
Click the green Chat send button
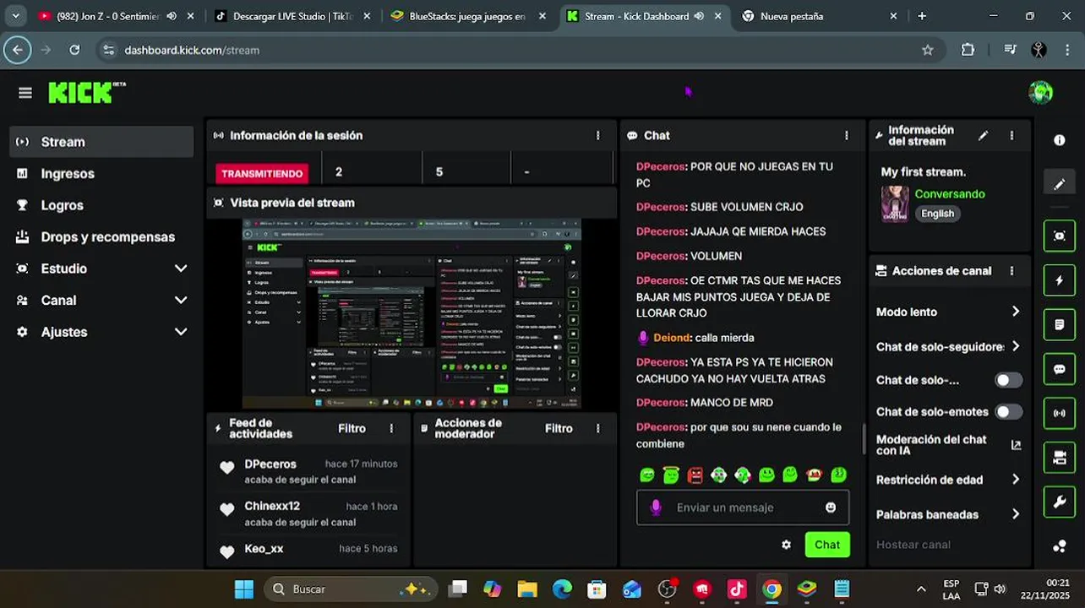[827, 545]
